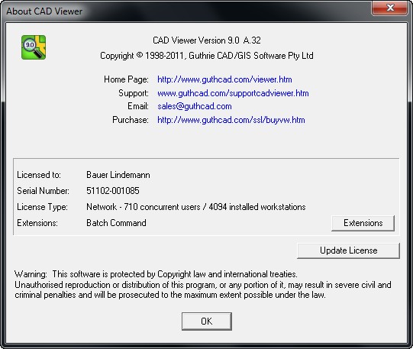Click the Email: label
413x349 pixels.
point(138,106)
